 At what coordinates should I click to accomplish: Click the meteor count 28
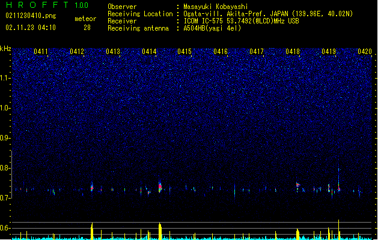pyautogui.click(x=87, y=28)
